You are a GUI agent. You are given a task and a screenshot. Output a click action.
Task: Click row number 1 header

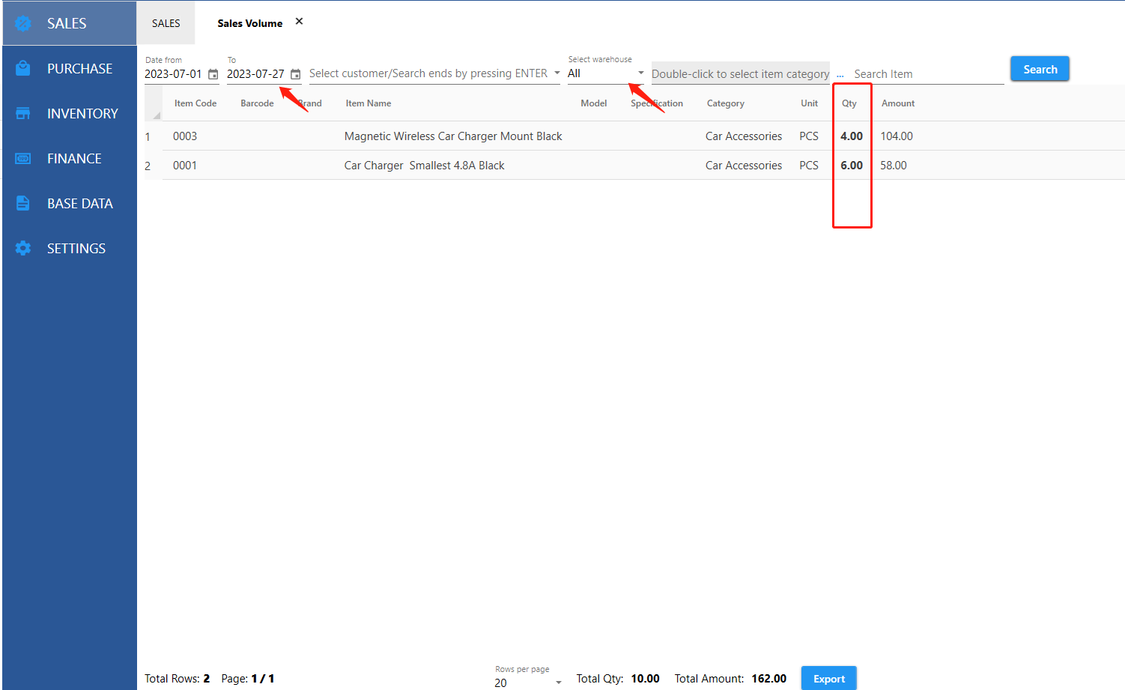[x=148, y=137]
